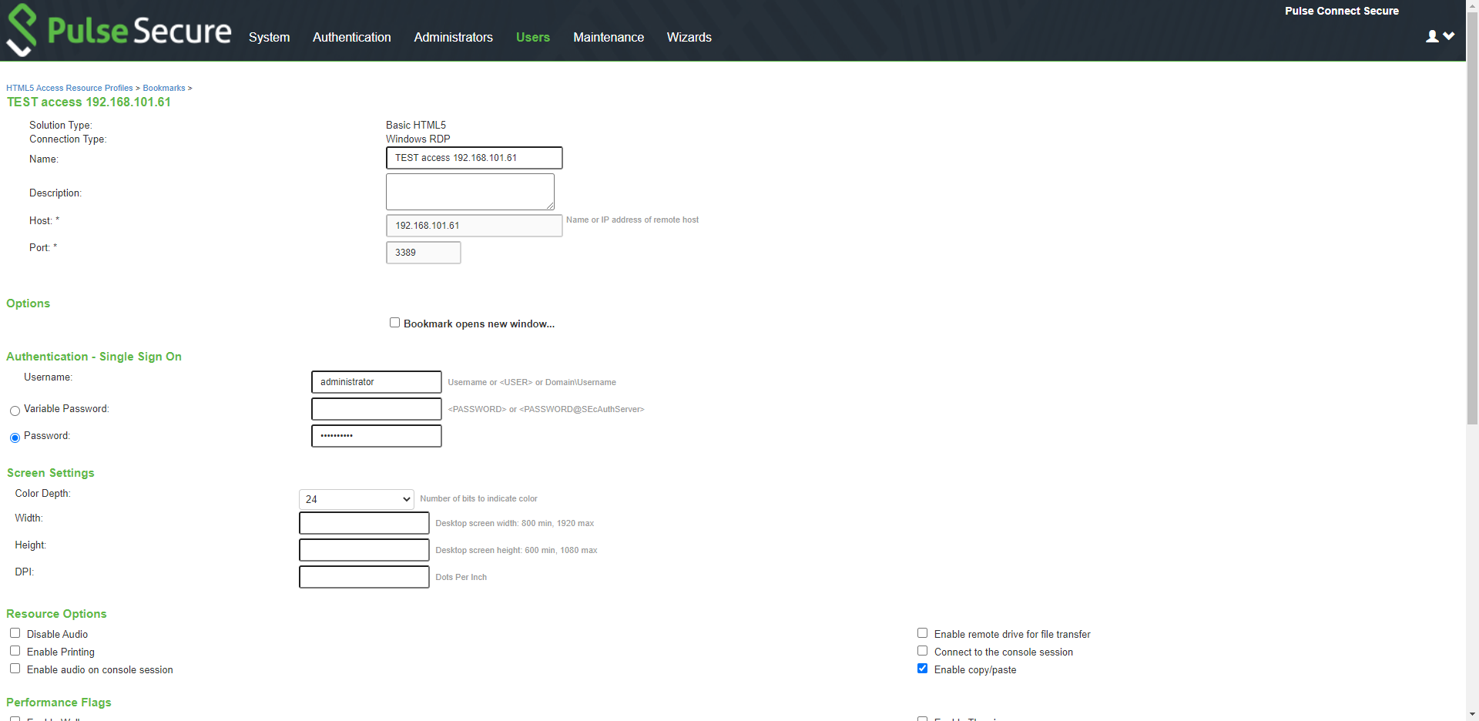Click the Height input field

tap(364, 550)
